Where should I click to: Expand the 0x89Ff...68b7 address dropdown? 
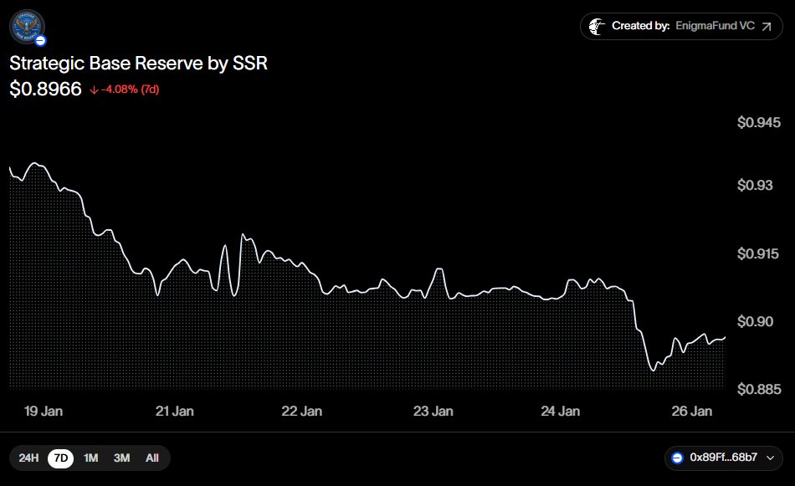tap(724, 458)
